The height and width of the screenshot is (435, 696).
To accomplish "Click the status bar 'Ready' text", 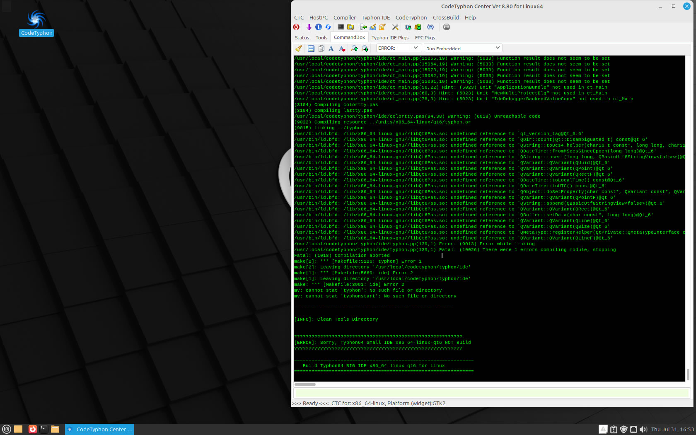I will click(310, 403).
